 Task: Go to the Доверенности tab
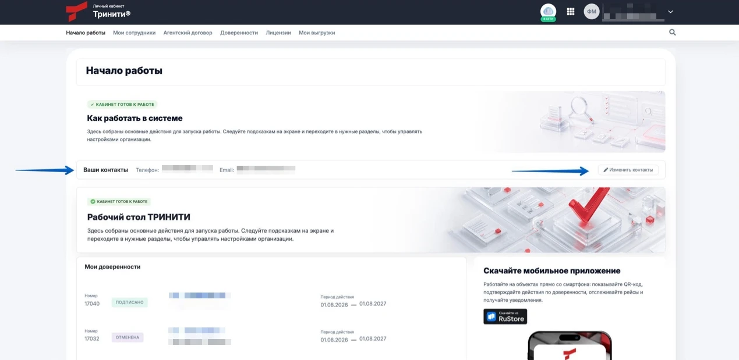[239, 33]
